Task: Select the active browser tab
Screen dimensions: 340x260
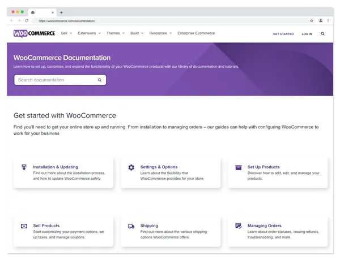Action: 42,12
